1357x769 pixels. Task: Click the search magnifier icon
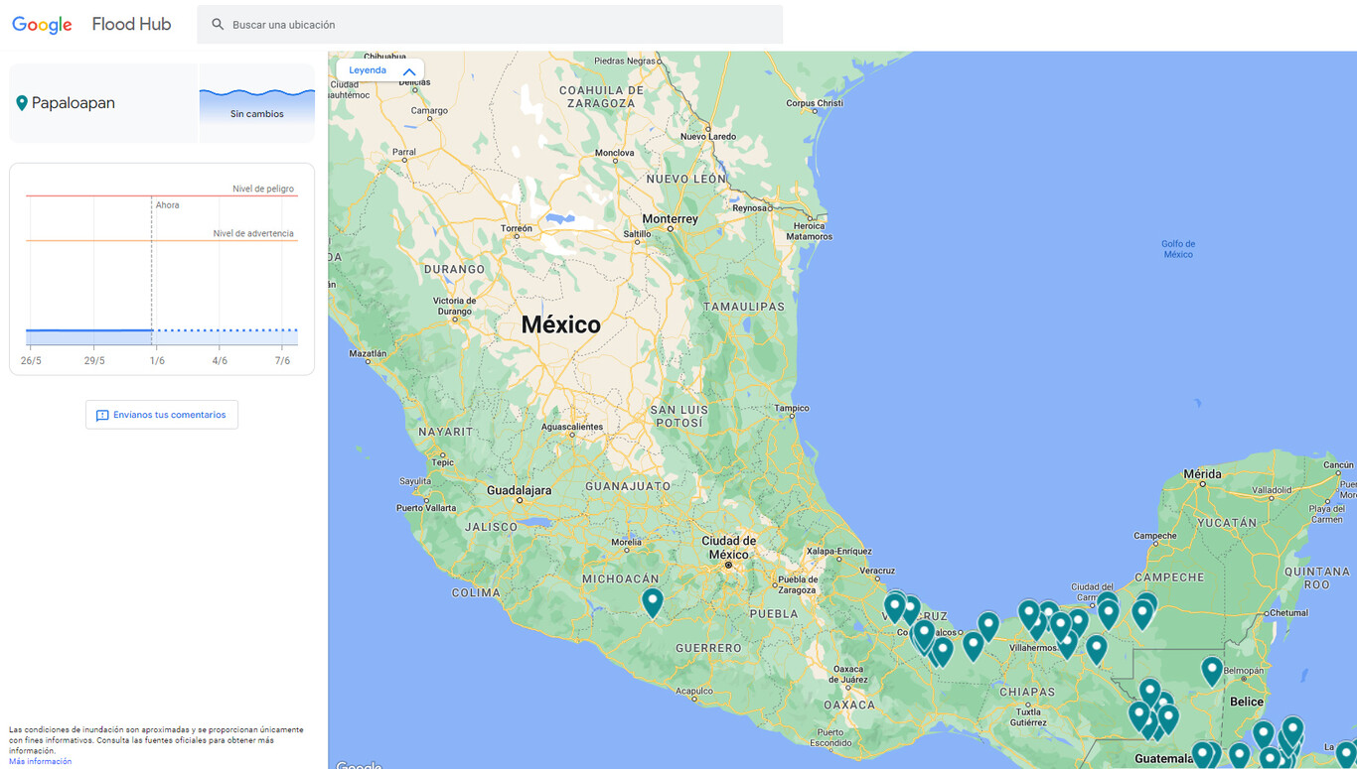tap(218, 25)
